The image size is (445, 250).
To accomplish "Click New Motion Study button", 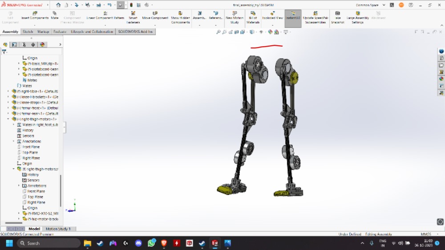I will [x=235, y=16].
